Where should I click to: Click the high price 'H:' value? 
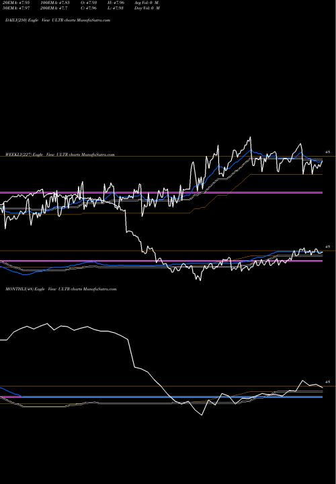click(116, 3)
